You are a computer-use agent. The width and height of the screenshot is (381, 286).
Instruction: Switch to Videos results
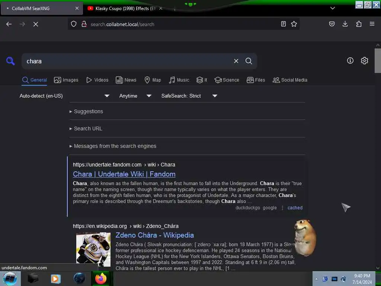(97, 80)
